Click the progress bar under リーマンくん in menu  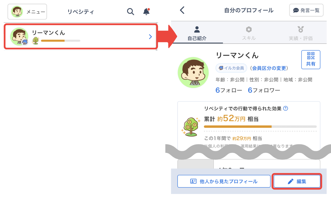click(x=60, y=41)
